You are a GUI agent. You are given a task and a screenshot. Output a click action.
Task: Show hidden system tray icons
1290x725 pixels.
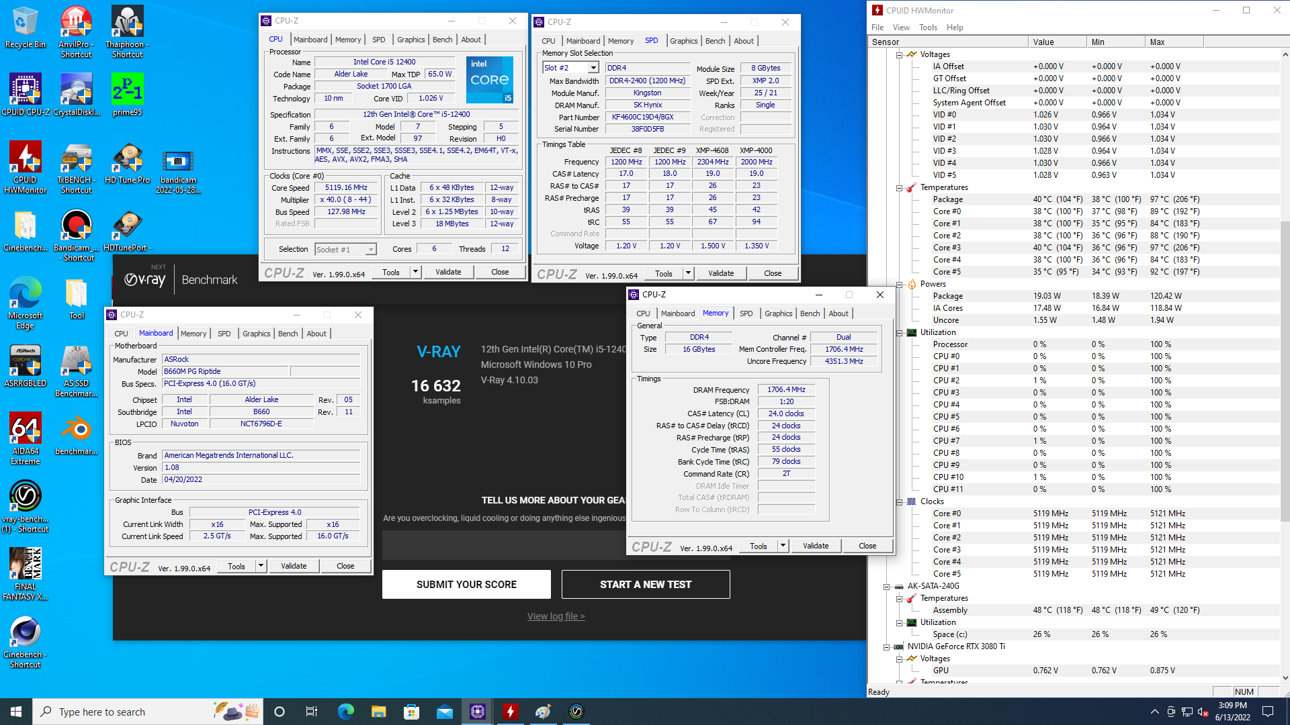1154,712
